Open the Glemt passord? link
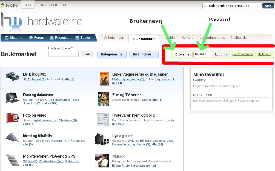This screenshot has height=171, width=275. coord(243,54)
